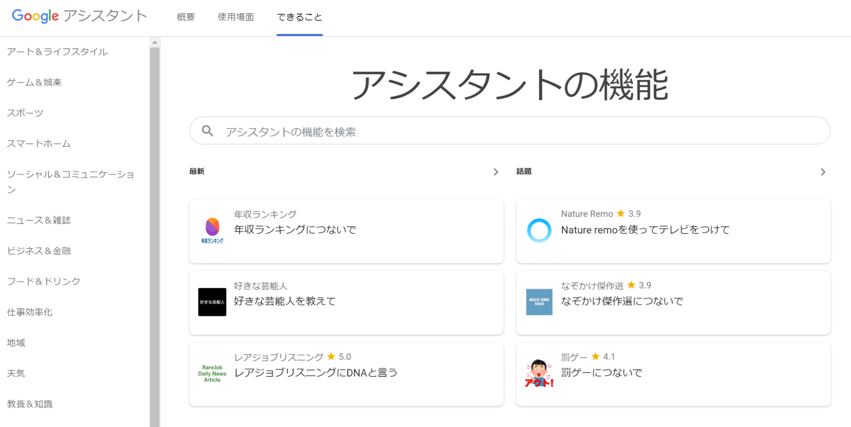This screenshot has width=851, height=427.
Task: Click the 年収ランキング app icon
Action: 212,230
